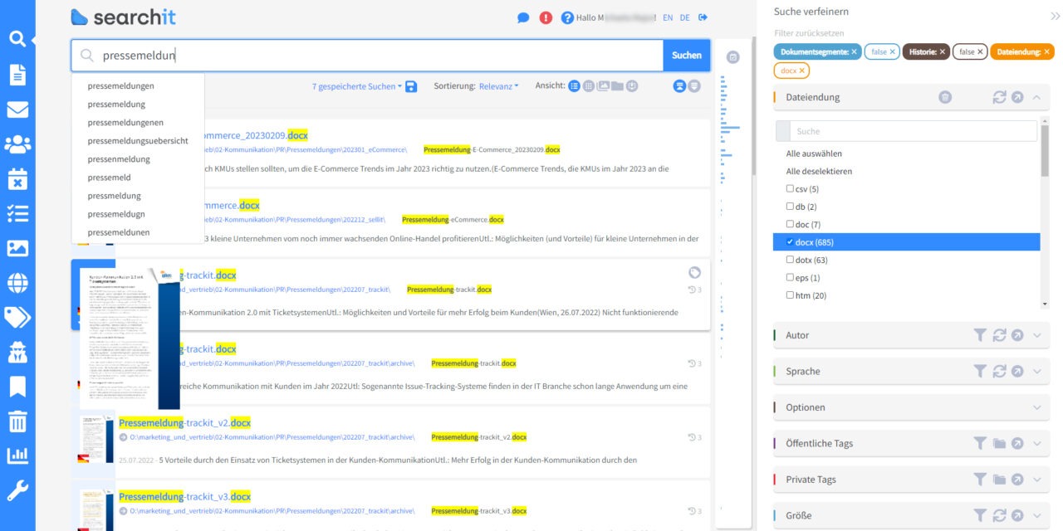Click the blue Suchen button
The image size is (1063, 531).
[x=687, y=55]
